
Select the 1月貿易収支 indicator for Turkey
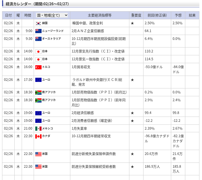(x=81, y=67)
